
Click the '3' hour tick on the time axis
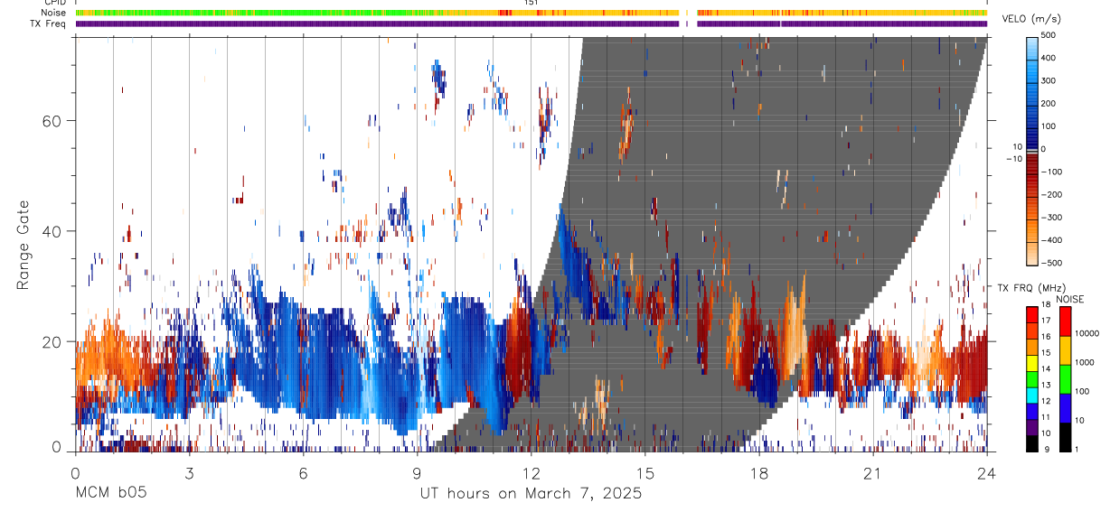[x=189, y=473]
